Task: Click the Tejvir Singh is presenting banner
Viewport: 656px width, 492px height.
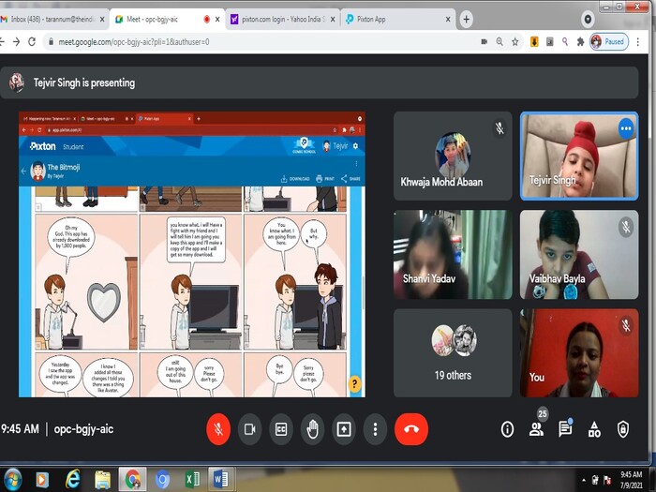Action: coord(320,82)
